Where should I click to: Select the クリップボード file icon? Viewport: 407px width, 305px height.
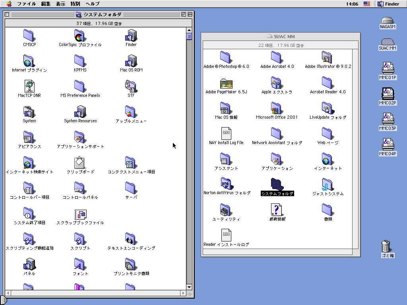pyautogui.click(x=79, y=162)
